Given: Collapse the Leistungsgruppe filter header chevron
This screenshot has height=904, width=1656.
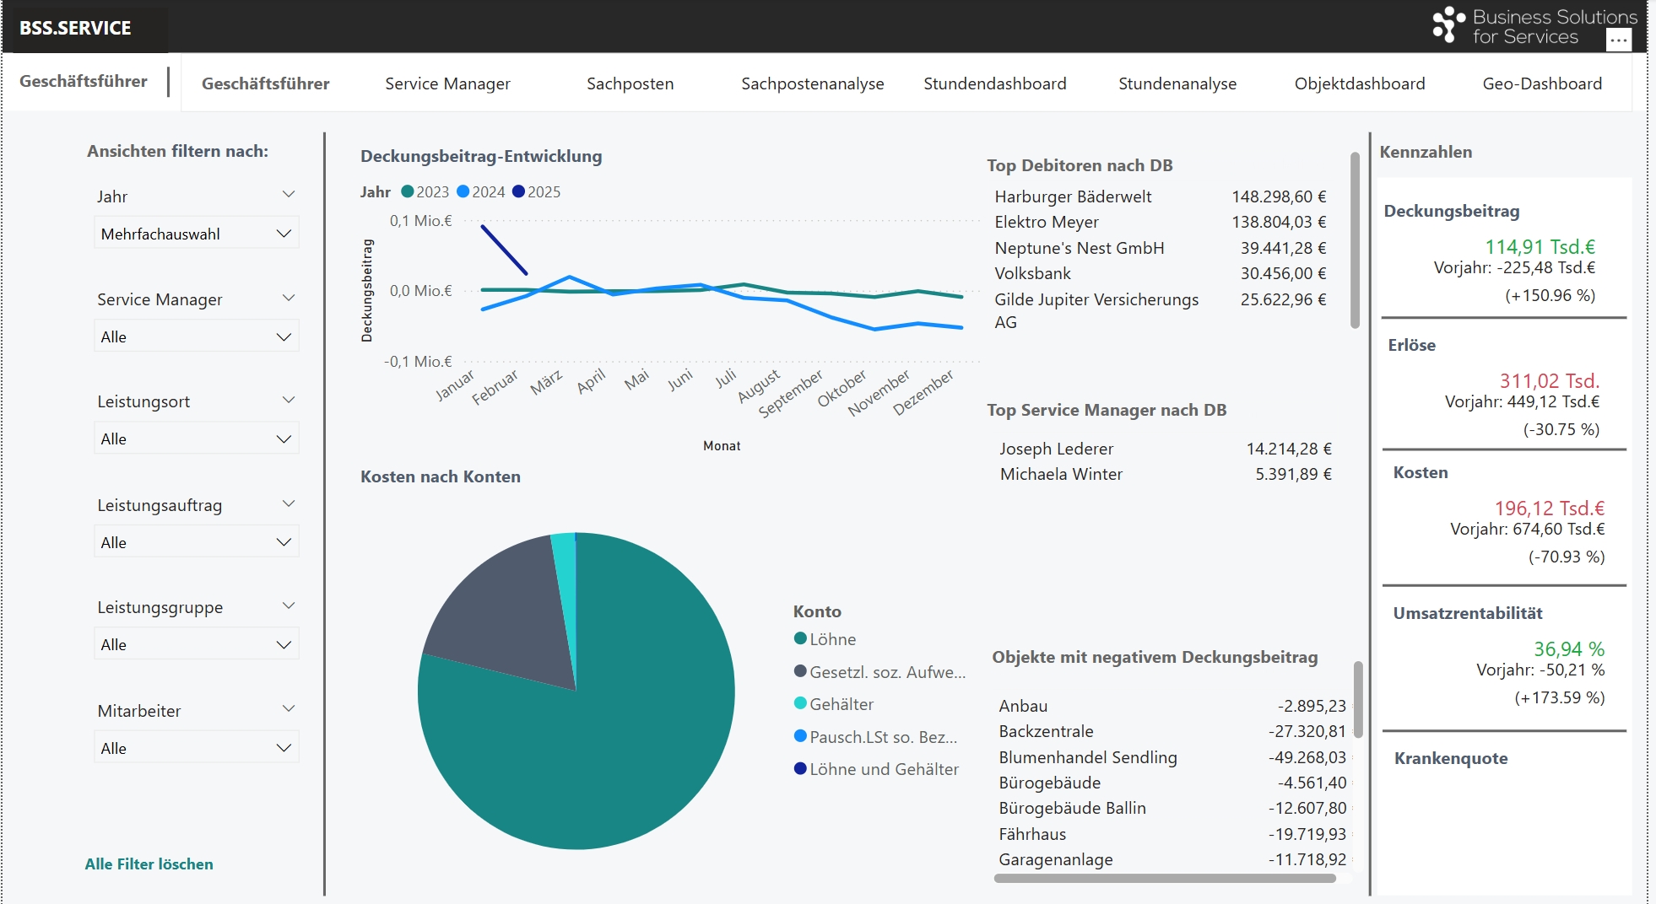Looking at the screenshot, I should tap(288, 606).
